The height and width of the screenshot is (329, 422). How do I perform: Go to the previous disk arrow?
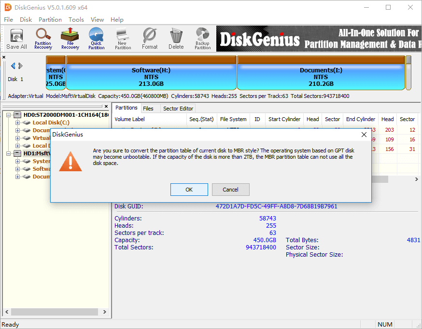pos(13,66)
